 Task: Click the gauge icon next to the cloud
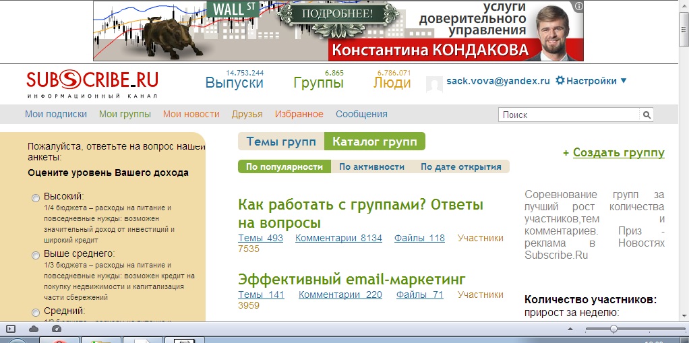click(56, 329)
